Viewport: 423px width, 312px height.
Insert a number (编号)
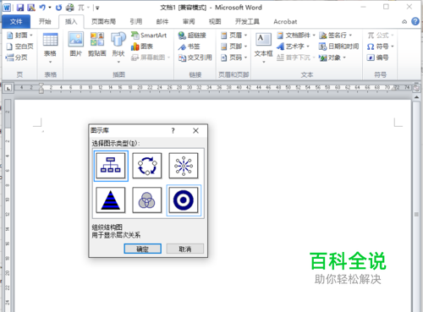pos(377,57)
